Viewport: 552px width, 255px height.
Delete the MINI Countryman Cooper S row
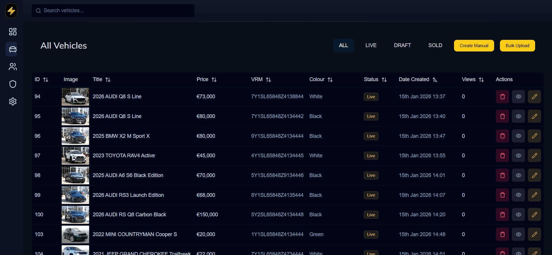(x=502, y=234)
